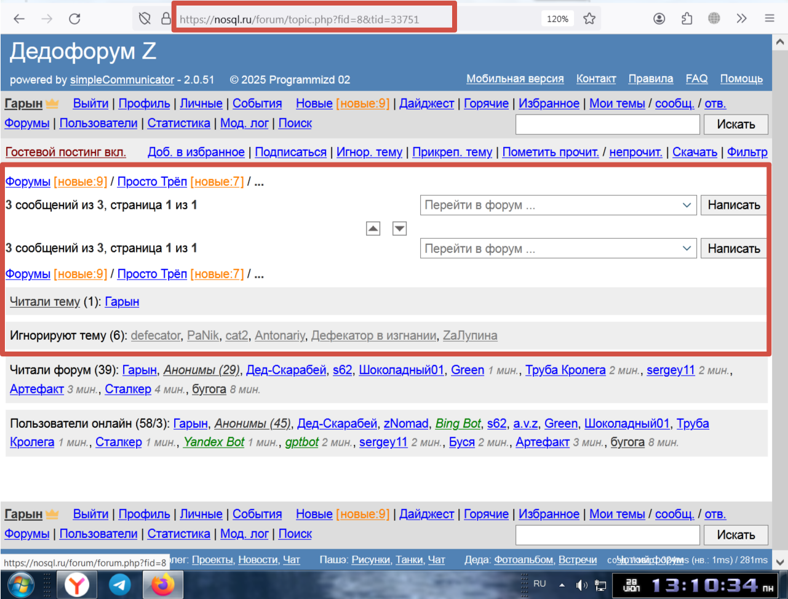Click the tracking protection shield icon
788x599 pixels.
tap(145, 18)
